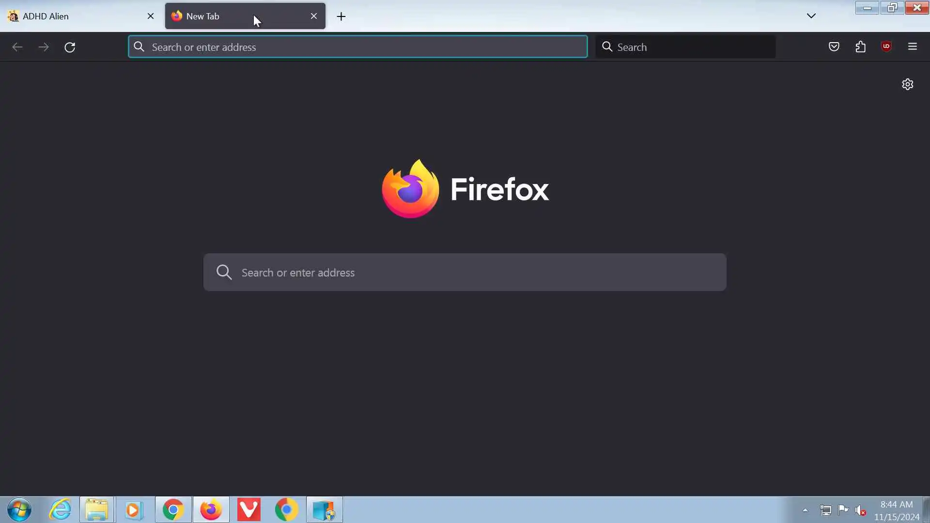Launch Vivaldi from the taskbar

tap(248, 510)
